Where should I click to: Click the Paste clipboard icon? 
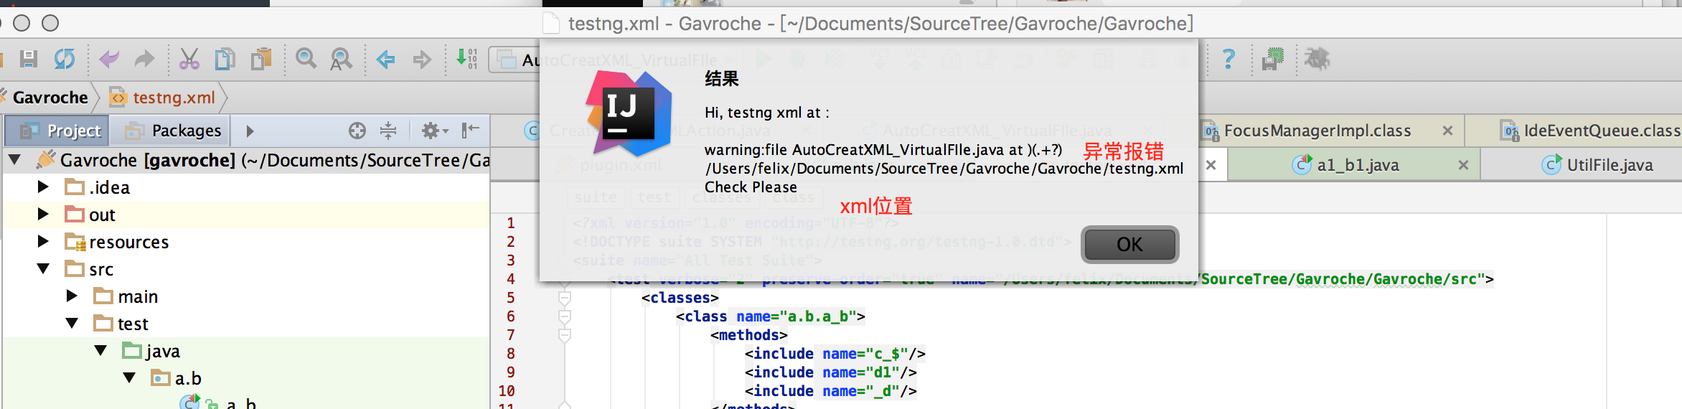point(261,59)
